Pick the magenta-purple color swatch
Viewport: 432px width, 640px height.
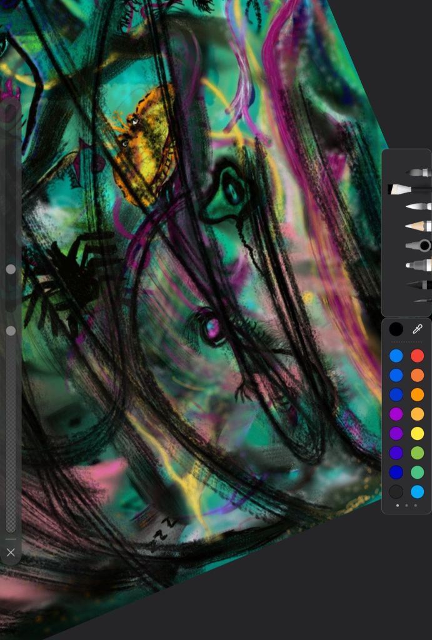(x=396, y=414)
